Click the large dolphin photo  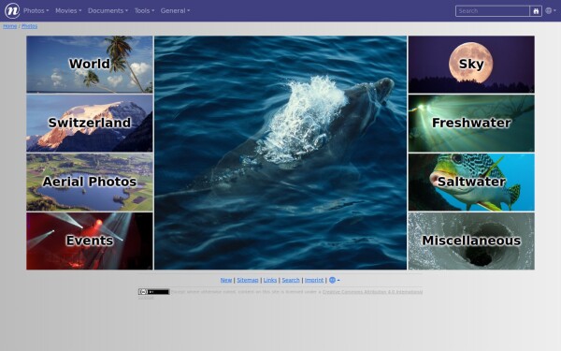tap(280, 153)
